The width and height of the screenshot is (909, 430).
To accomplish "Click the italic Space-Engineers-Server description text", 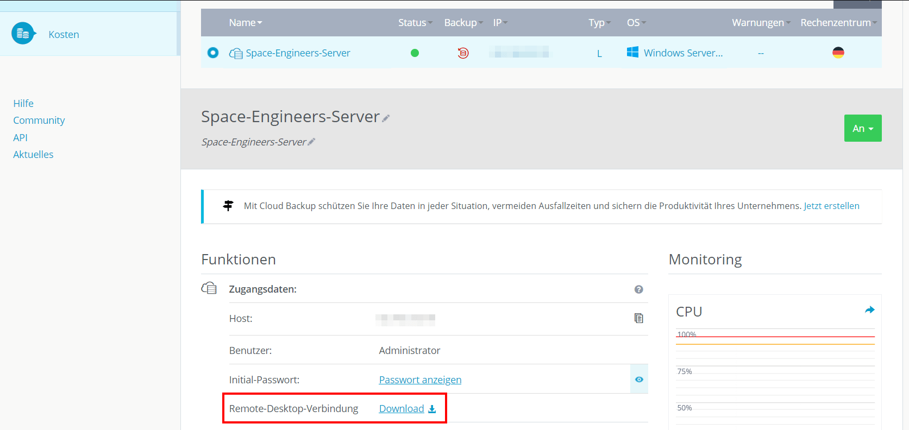I will pos(254,142).
